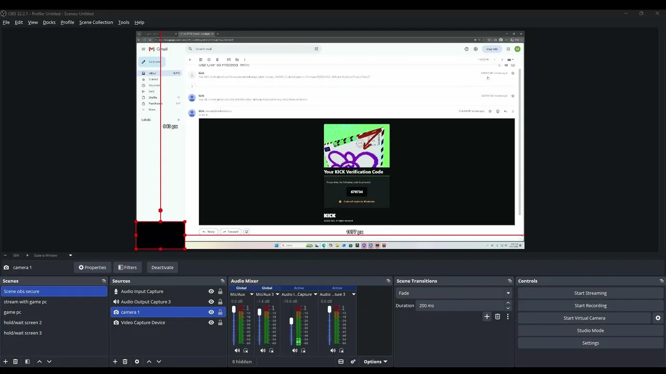Open camera 1 Properties

[92, 268]
